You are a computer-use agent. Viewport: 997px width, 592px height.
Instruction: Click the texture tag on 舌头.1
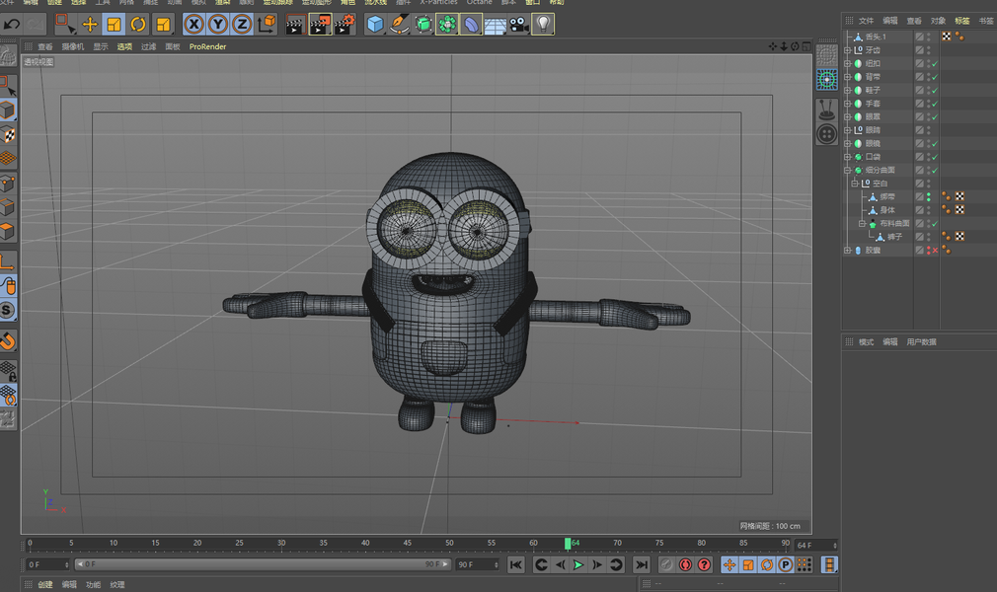click(947, 37)
